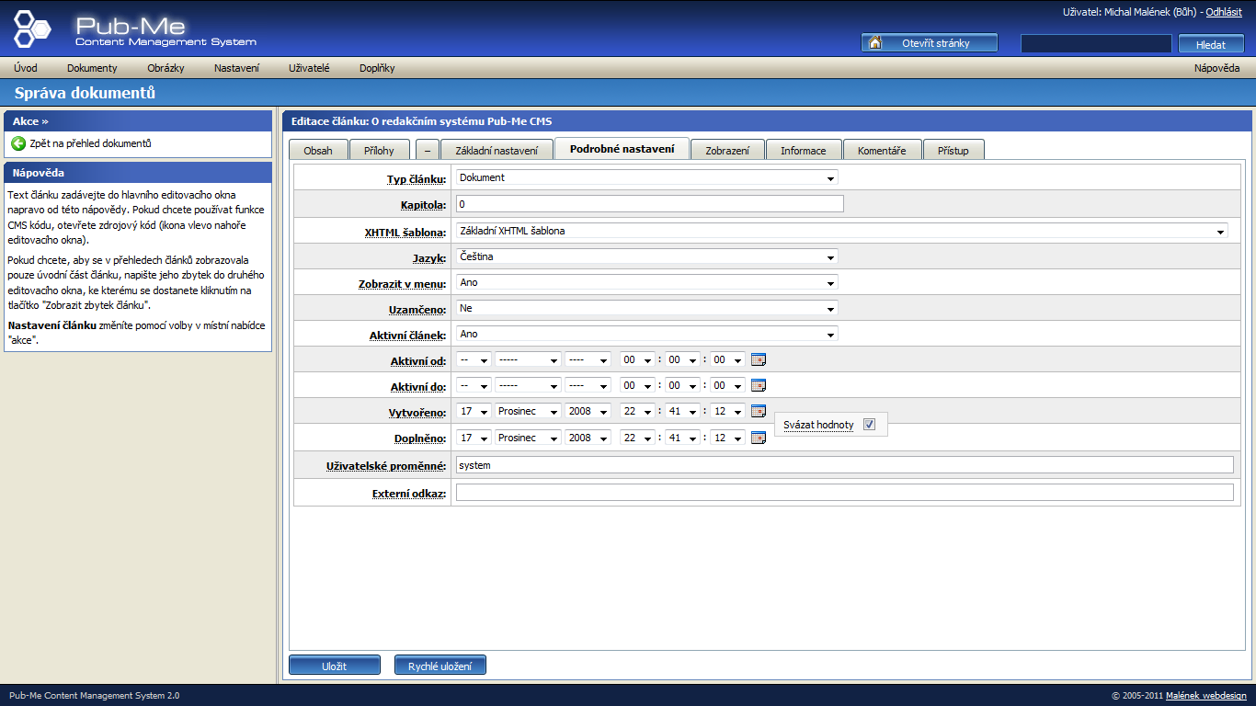
Task: Expand the XHTML šablona dropdown
Action: [842, 232]
